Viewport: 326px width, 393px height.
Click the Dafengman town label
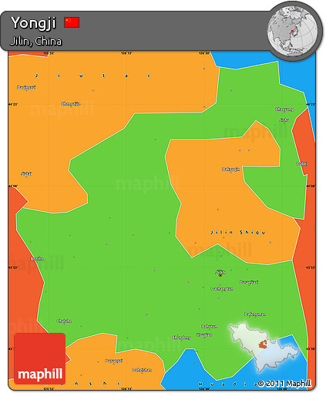pyautogui.click(x=255, y=314)
